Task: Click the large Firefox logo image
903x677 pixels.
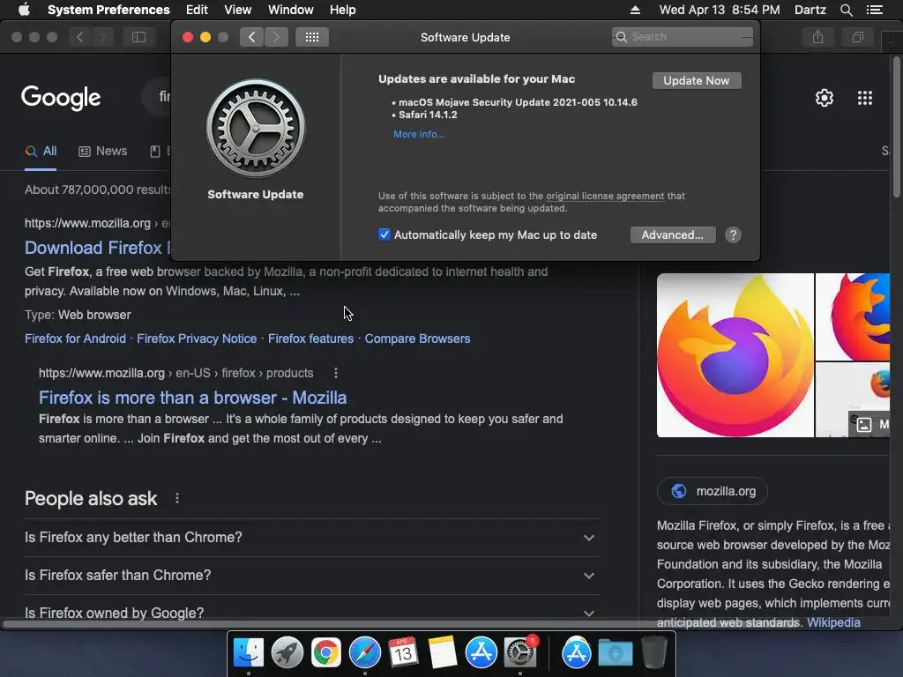Action: tap(735, 355)
